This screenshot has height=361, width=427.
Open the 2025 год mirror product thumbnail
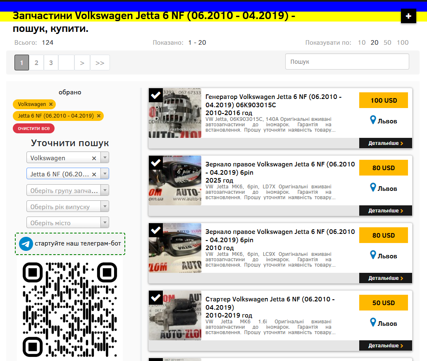coord(175,180)
